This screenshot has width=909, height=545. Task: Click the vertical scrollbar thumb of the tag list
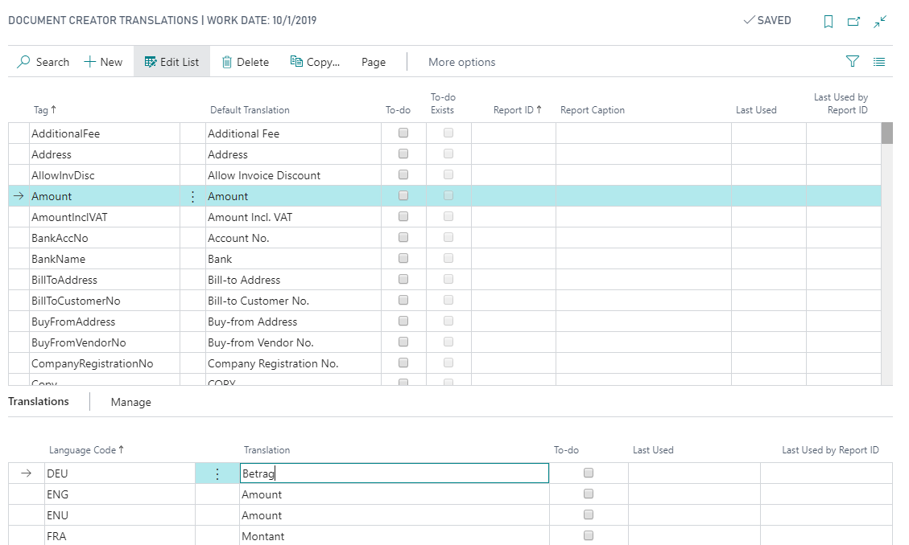(x=887, y=133)
